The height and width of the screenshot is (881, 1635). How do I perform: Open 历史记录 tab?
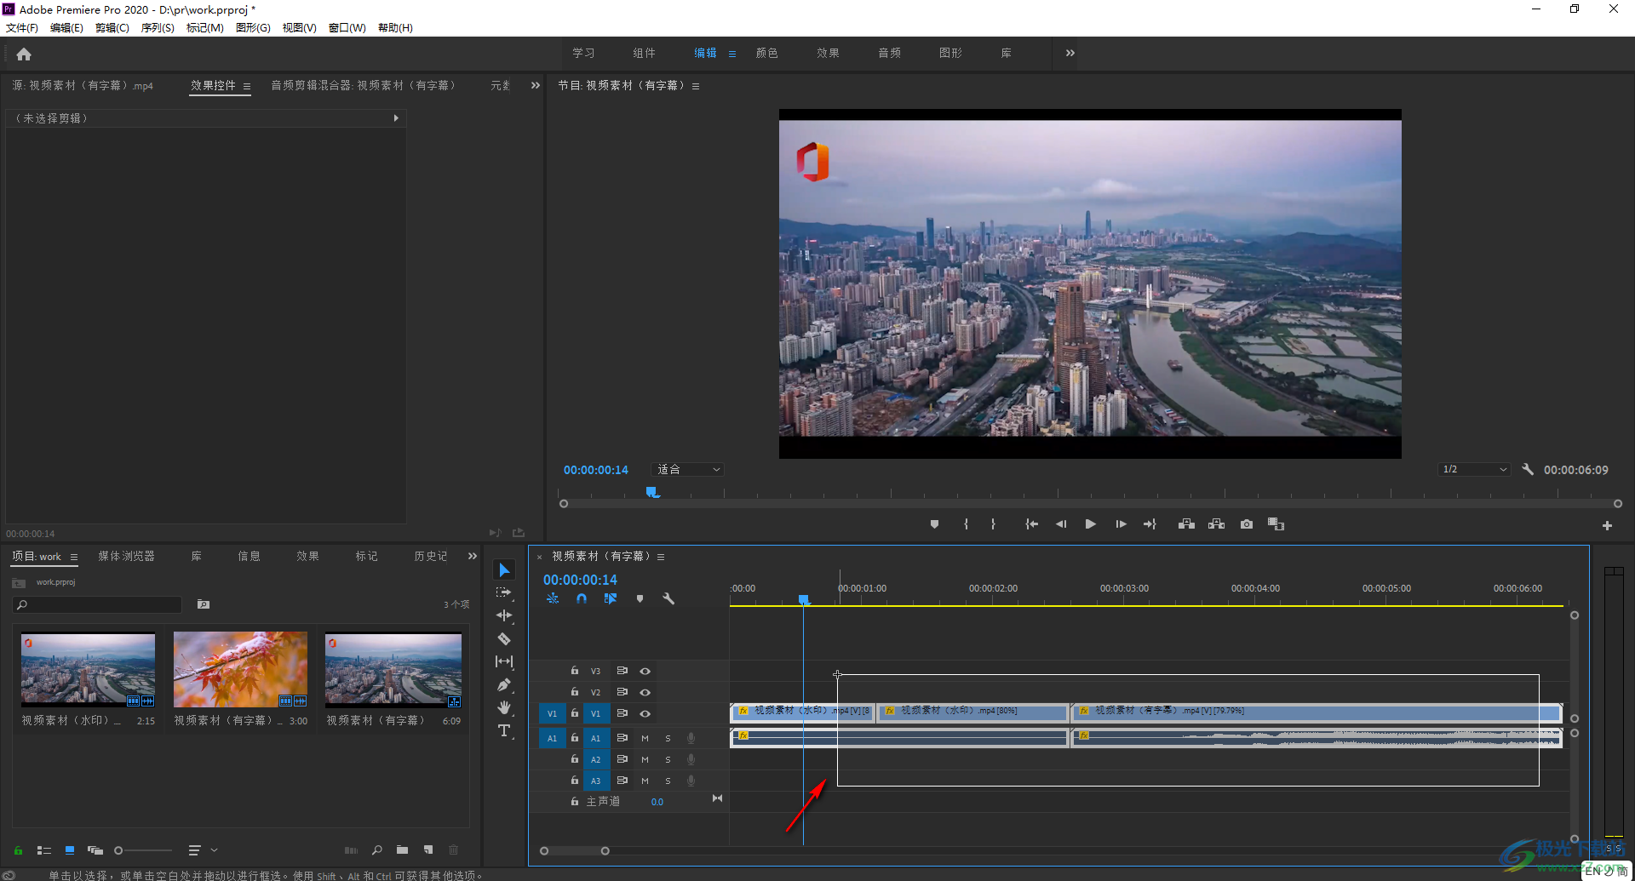pos(431,556)
